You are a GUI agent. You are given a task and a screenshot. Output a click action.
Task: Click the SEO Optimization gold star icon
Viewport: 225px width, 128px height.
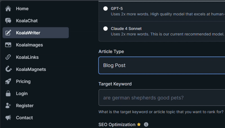[x=139, y=125]
